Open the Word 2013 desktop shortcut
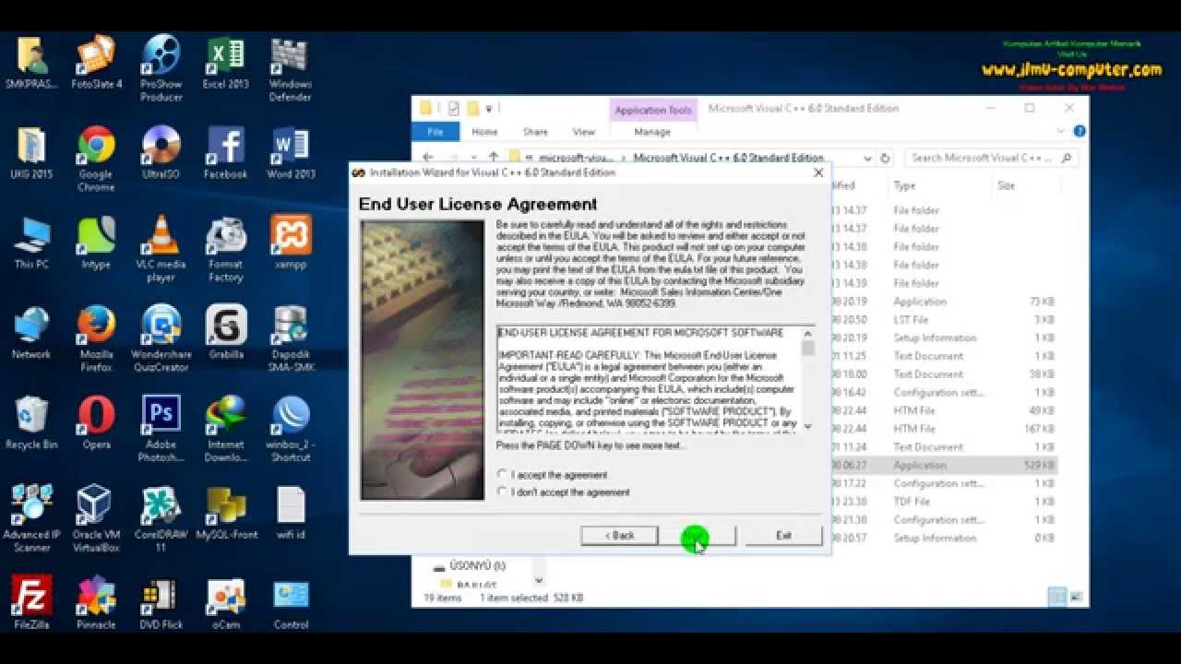The width and height of the screenshot is (1181, 664). click(x=291, y=153)
